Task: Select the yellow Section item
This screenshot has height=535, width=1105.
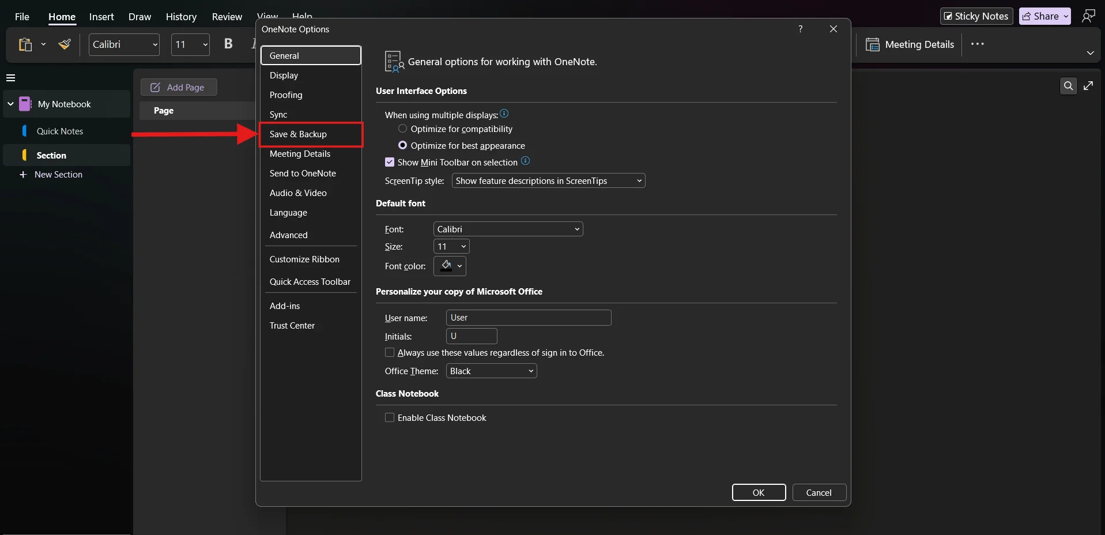Action: coord(67,155)
